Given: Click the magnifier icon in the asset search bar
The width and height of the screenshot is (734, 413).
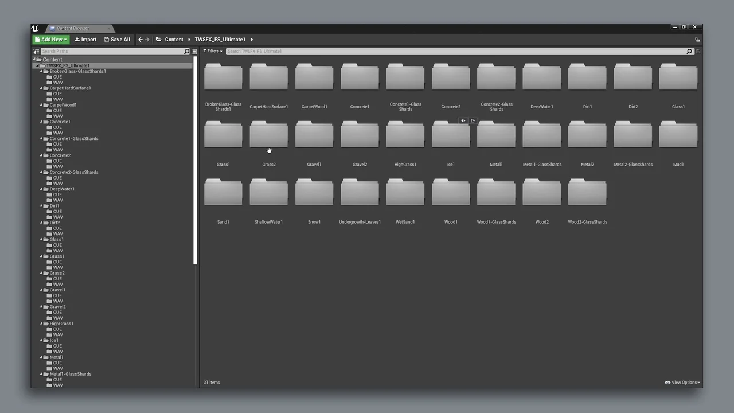Looking at the screenshot, I should [x=689, y=51].
